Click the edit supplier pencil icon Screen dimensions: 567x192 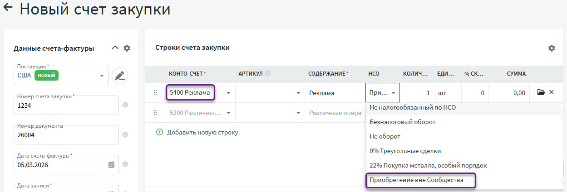pos(120,76)
